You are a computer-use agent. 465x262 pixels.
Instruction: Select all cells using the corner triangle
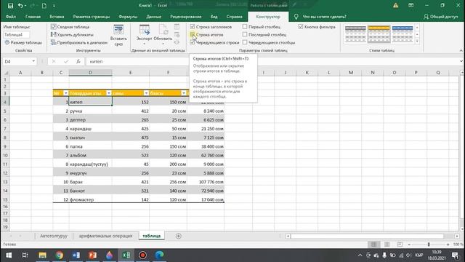coord(6,73)
